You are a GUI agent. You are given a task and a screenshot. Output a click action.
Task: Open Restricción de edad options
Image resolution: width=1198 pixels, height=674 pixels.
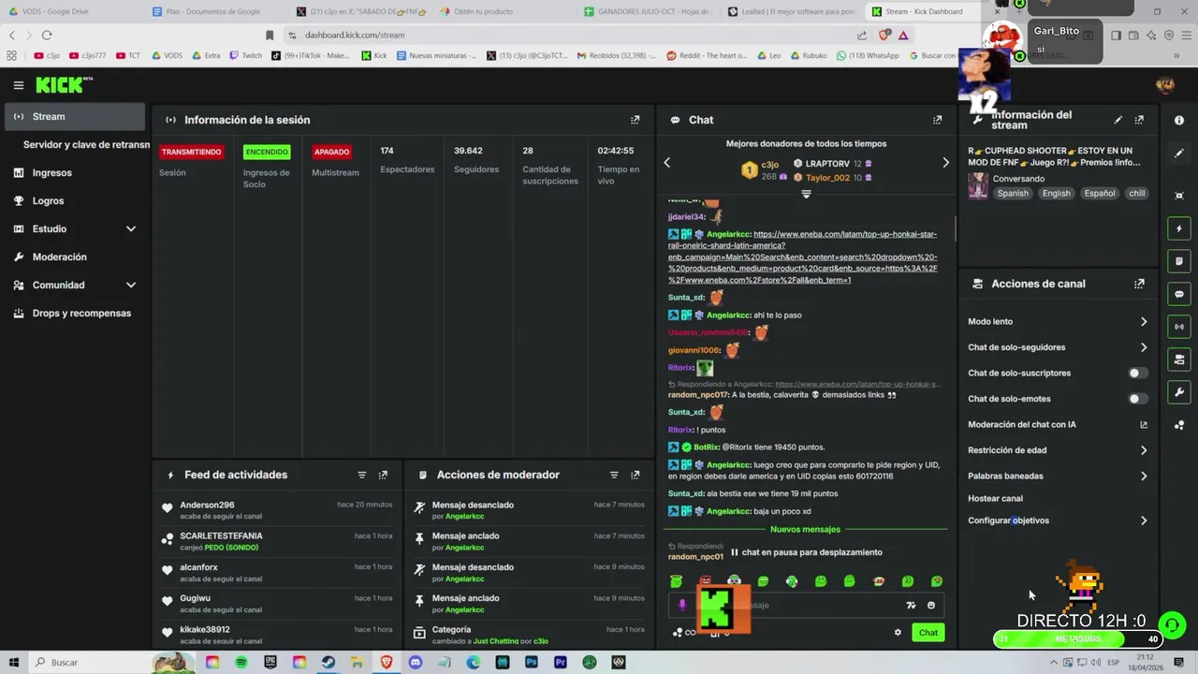click(x=1057, y=450)
